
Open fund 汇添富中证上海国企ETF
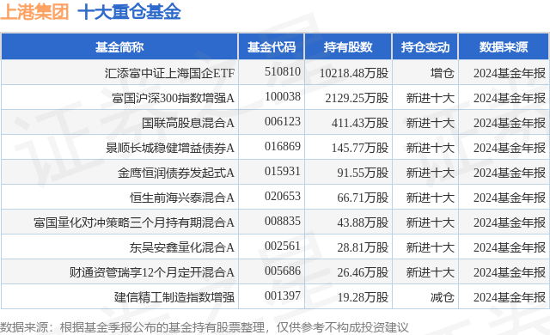169,73
